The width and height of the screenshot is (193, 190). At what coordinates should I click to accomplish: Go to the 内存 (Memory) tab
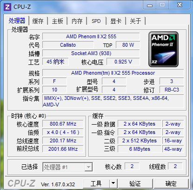click(77, 21)
